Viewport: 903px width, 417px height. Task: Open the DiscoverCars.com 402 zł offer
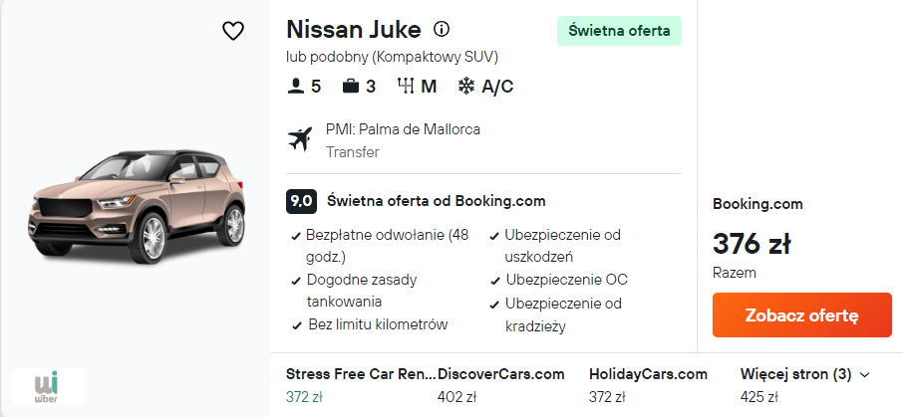[500, 384]
